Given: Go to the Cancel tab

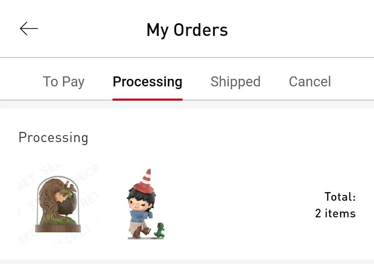Looking at the screenshot, I should tap(310, 82).
